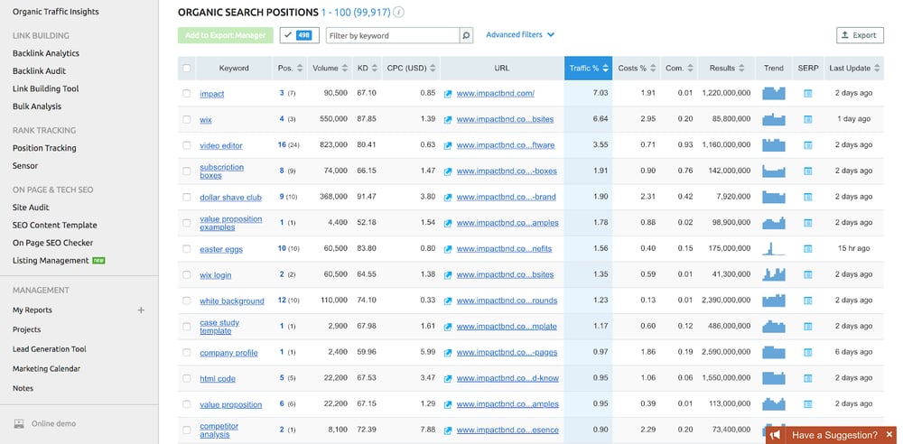The height and width of the screenshot is (444, 903).
Task: Sort by Com. column
Action: tap(679, 68)
